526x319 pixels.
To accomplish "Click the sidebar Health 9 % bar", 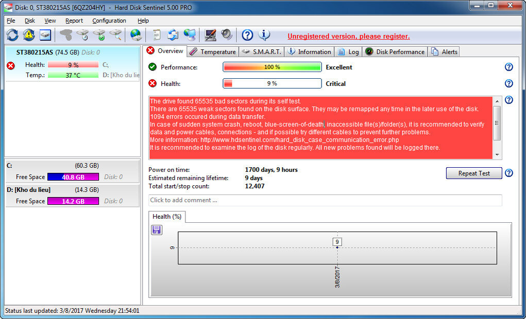I will click(73, 65).
